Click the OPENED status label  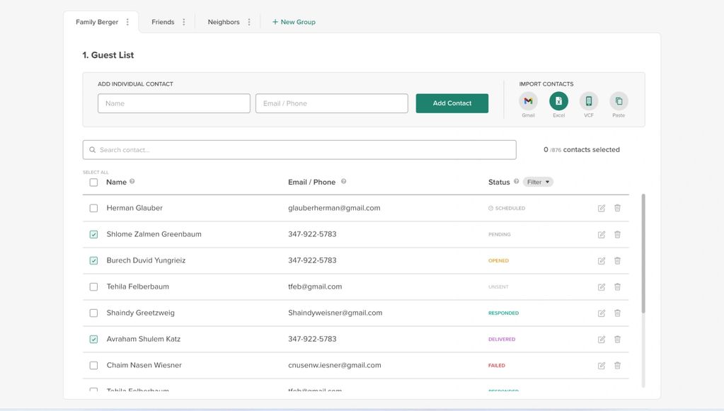click(x=499, y=260)
